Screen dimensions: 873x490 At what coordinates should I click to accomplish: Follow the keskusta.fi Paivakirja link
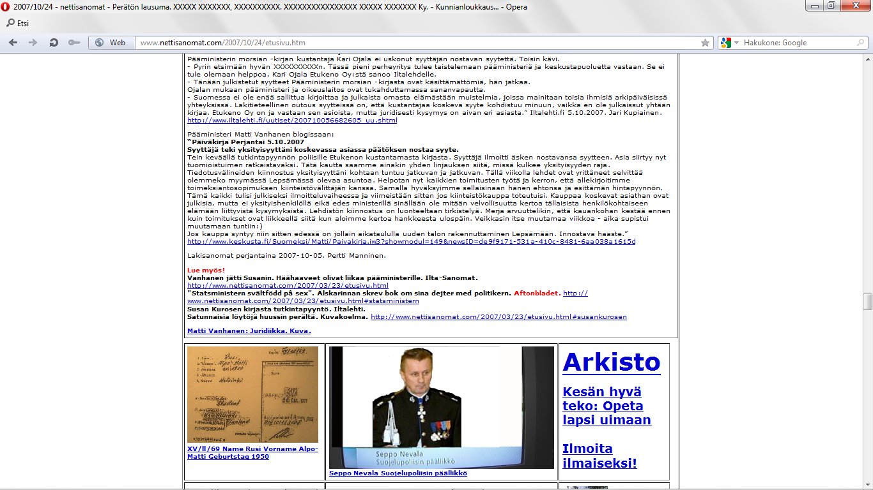(411, 242)
